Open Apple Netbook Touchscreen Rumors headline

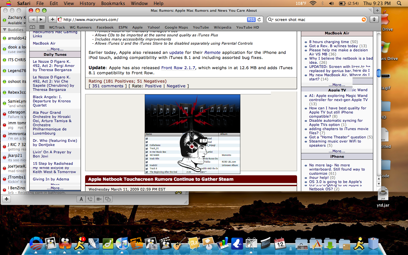161,179
